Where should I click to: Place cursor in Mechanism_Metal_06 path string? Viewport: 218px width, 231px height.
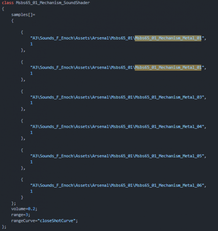point(118,185)
